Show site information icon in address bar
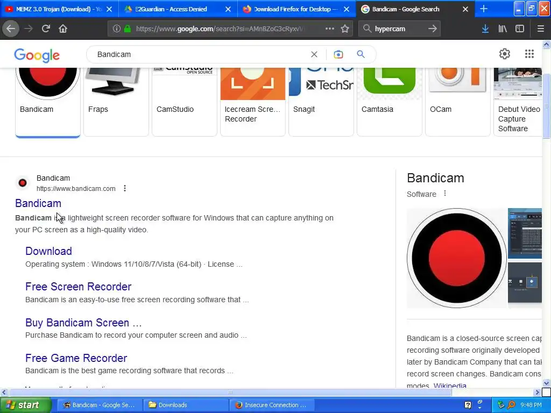This screenshot has width=551, height=413. coord(117,29)
